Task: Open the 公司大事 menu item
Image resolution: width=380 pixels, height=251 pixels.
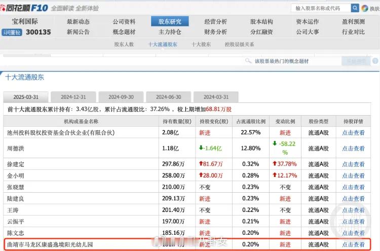Action: tap(308, 32)
